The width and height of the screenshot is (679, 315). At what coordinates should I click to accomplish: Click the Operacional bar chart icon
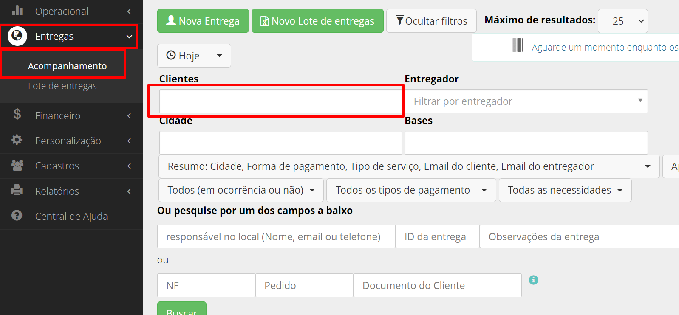[17, 10]
